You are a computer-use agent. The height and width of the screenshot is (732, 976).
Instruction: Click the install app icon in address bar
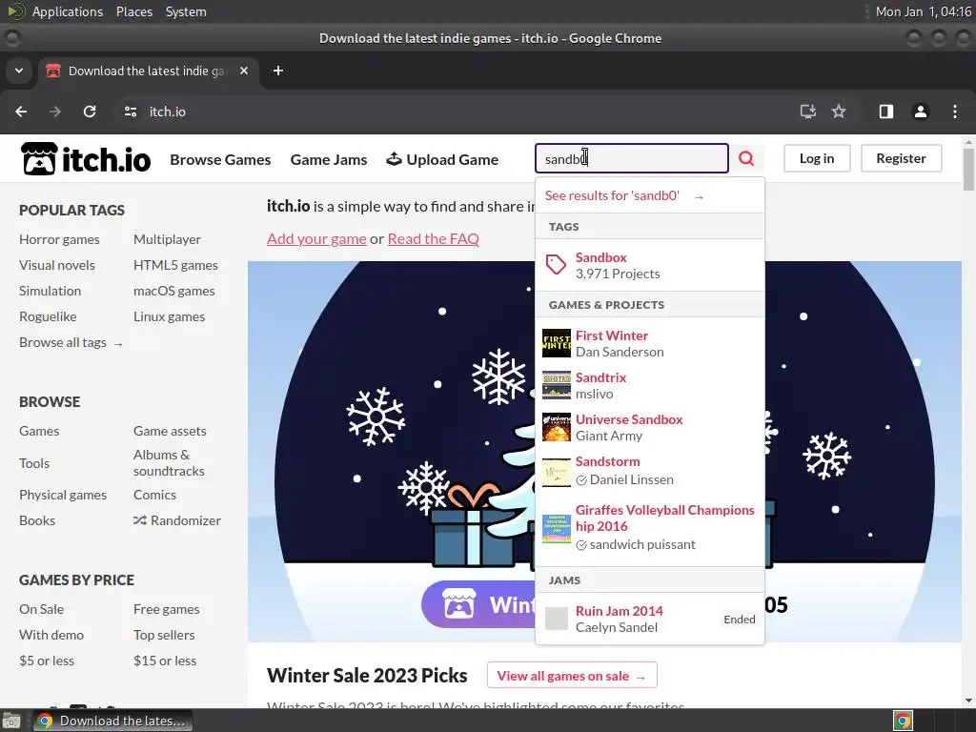pyautogui.click(x=807, y=112)
